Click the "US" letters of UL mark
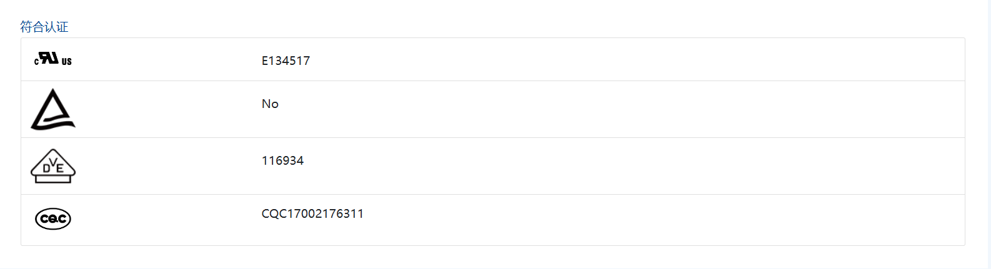991x269 pixels. [x=66, y=62]
